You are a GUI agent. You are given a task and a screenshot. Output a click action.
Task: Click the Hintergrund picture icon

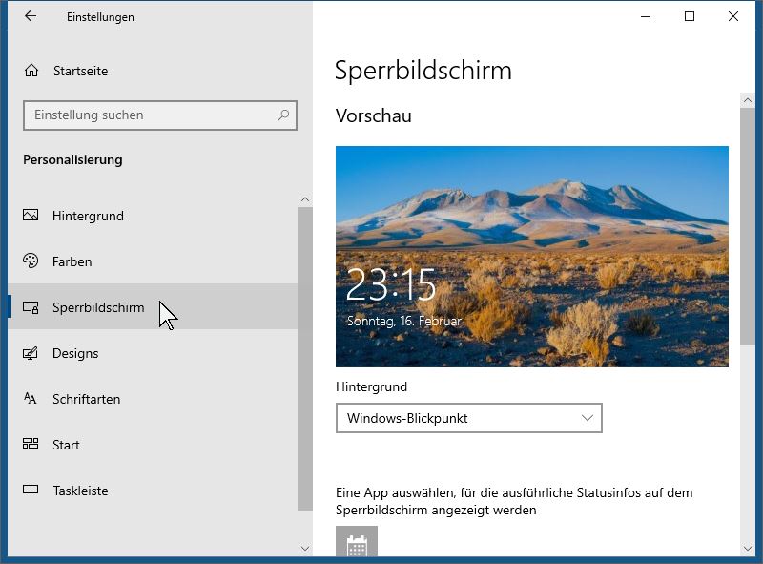31,216
